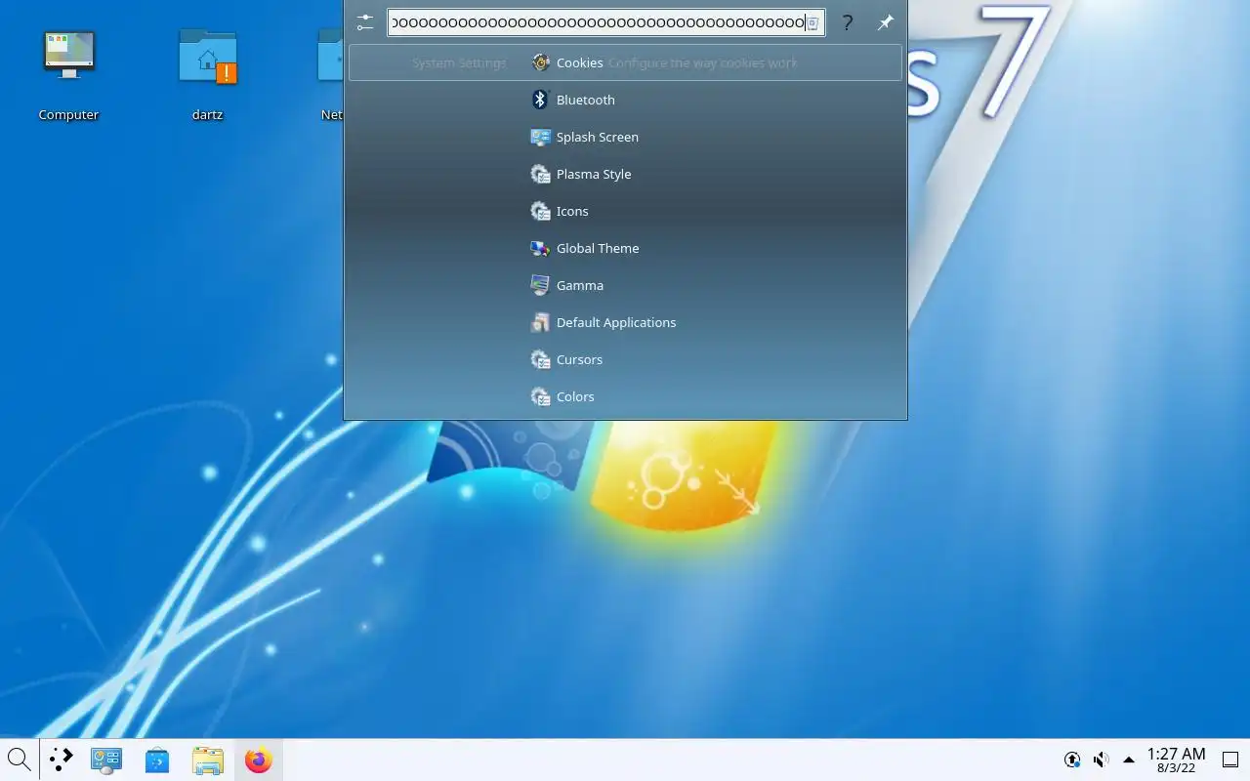Screen dimensions: 1250x781
Task: Click the Cookies result icon
Action: tap(540, 62)
